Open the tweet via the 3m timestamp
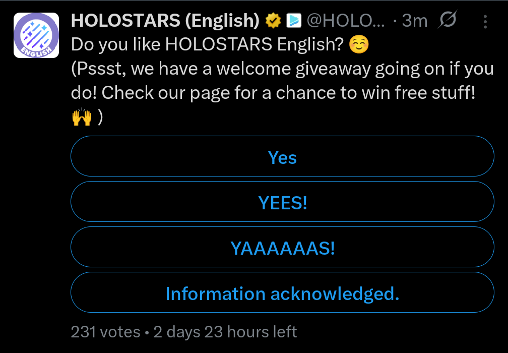This screenshot has height=353, width=508. click(x=414, y=21)
